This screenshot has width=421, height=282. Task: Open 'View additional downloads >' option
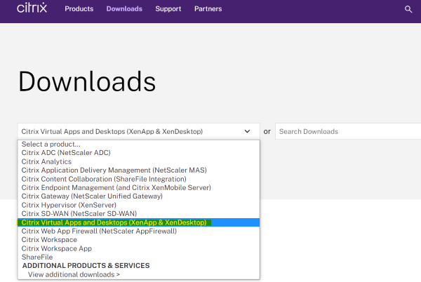(138, 274)
